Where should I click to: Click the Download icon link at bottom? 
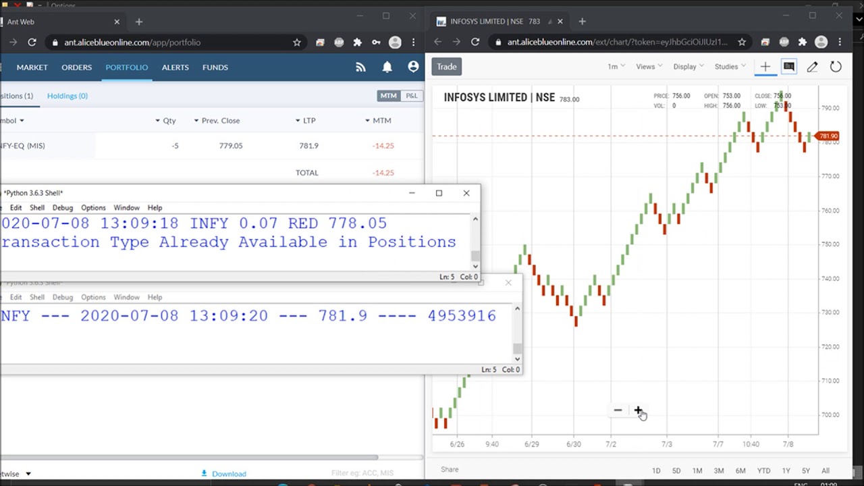pos(223,473)
